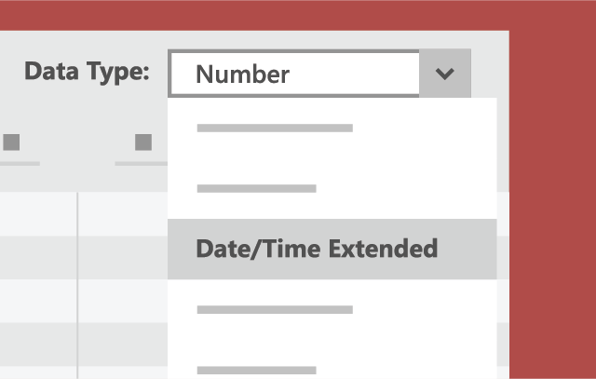This screenshot has height=379, width=596.
Task: Toggle the gray square checkbox near the dropdown
Action: (143, 142)
